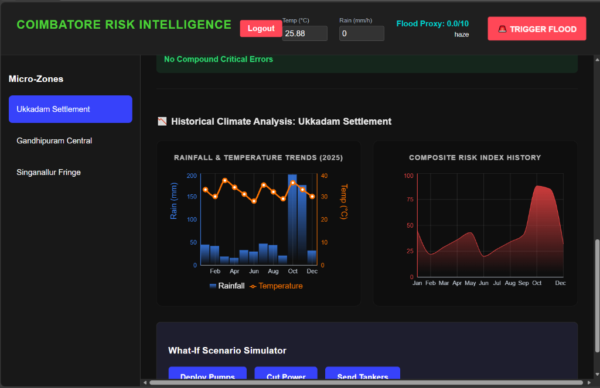Image resolution: width=600 pixels, height=388 pixels.
Task: Click the orange Temperature legend marker
Action: [x=251, y=286]
